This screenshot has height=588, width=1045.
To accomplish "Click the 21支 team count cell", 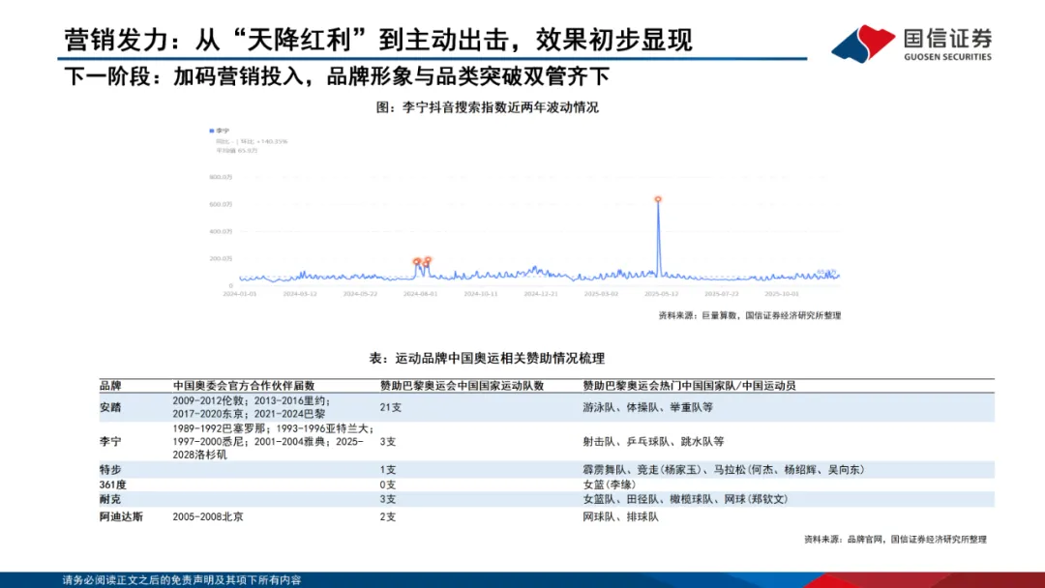I will tap(391, 407).
